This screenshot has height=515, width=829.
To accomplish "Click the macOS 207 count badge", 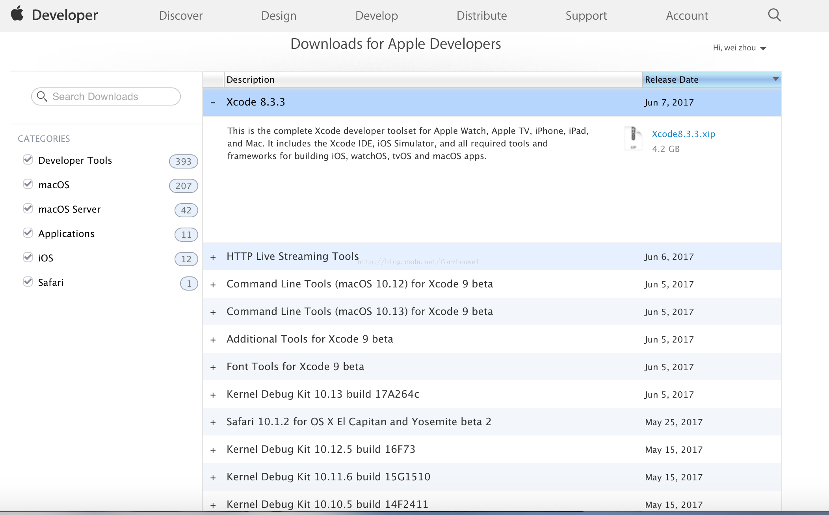I will click(184, 186).
